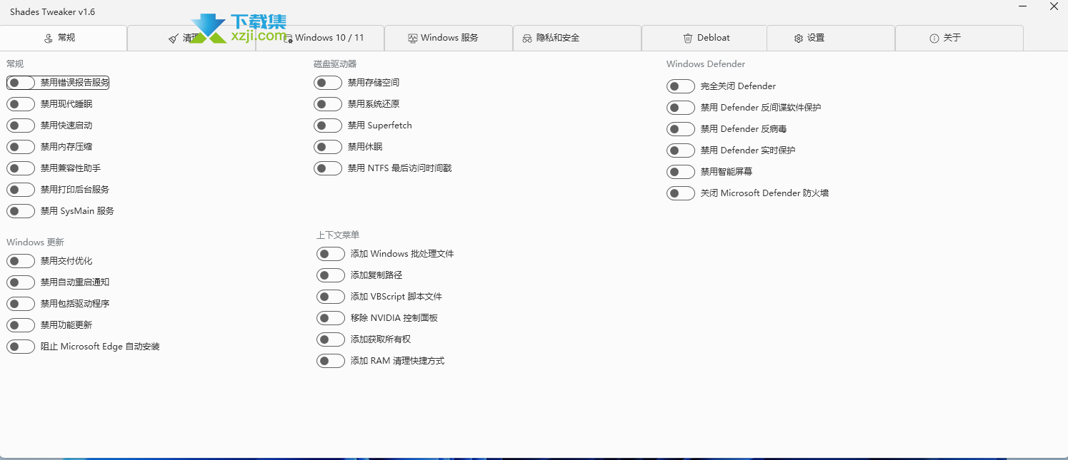1068x460 pixels.
Task: Turn on 添加 RAM 清理快捷方式
Action: coord(331,361)
